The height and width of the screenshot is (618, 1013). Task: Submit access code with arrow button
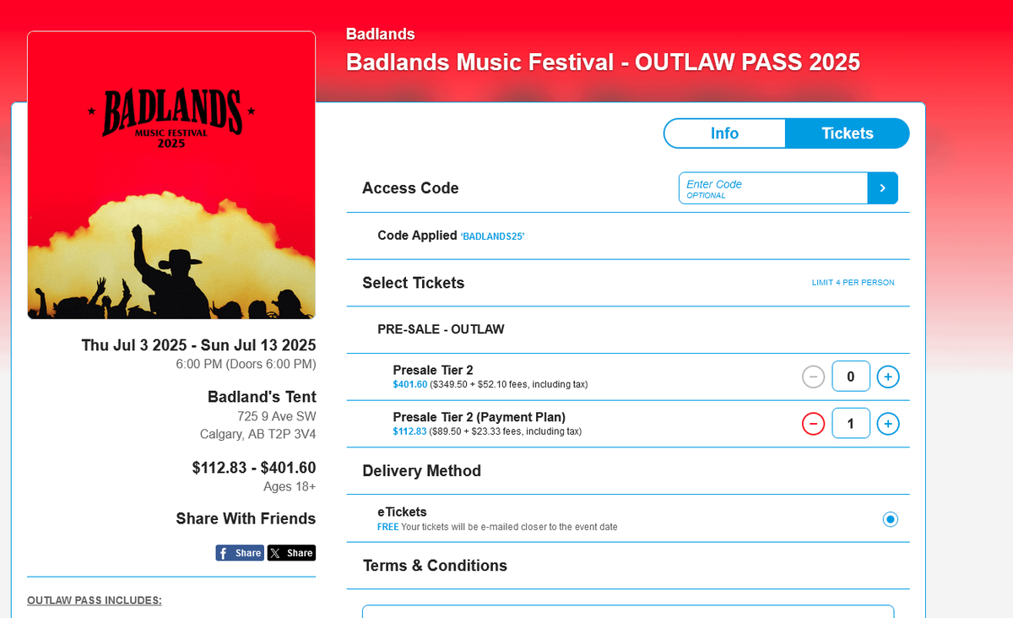point(882,188)
